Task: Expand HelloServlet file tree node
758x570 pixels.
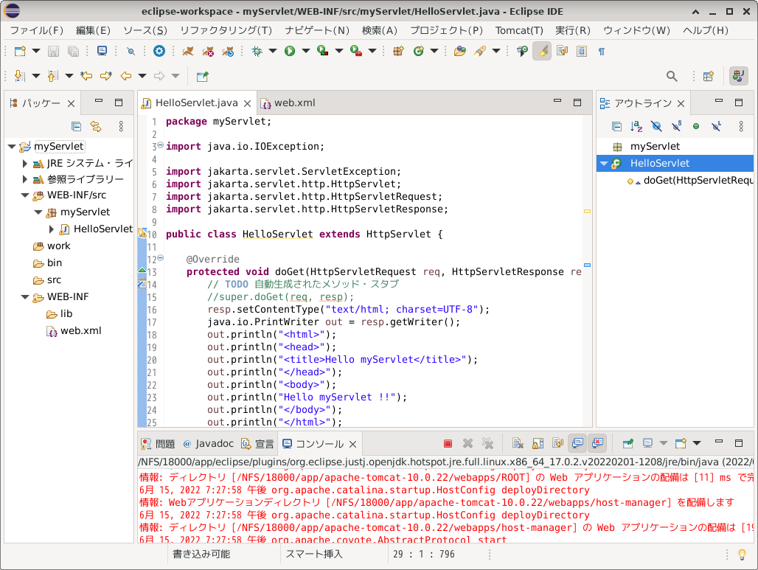Action: [x=51, y=229]
